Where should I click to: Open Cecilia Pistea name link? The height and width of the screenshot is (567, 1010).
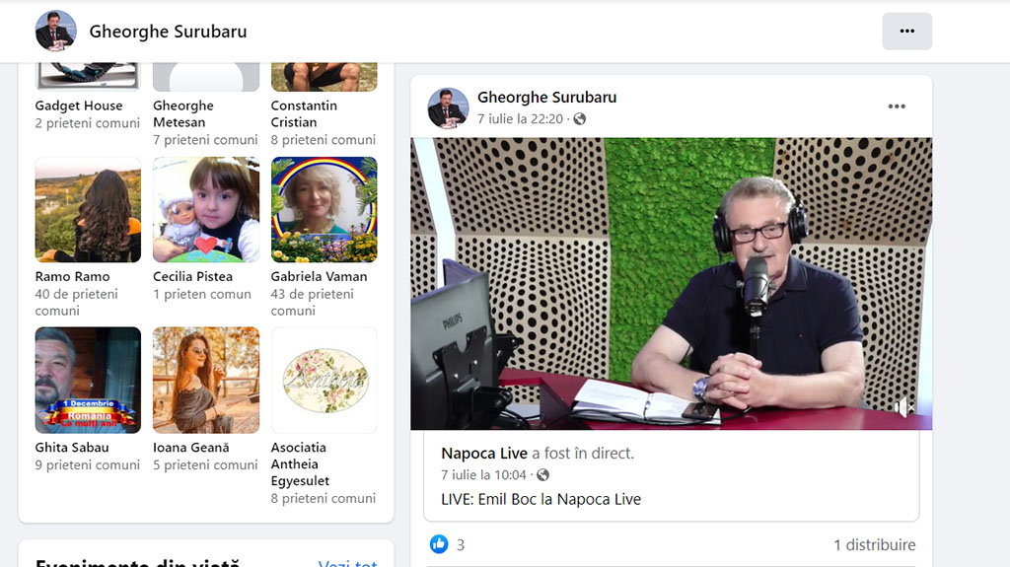(192, 277)
